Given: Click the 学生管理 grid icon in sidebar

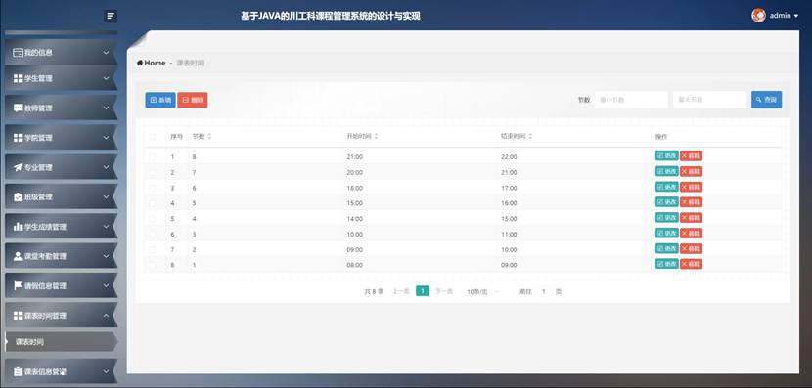Looking at the screenshot, I should tap(18, 78).
